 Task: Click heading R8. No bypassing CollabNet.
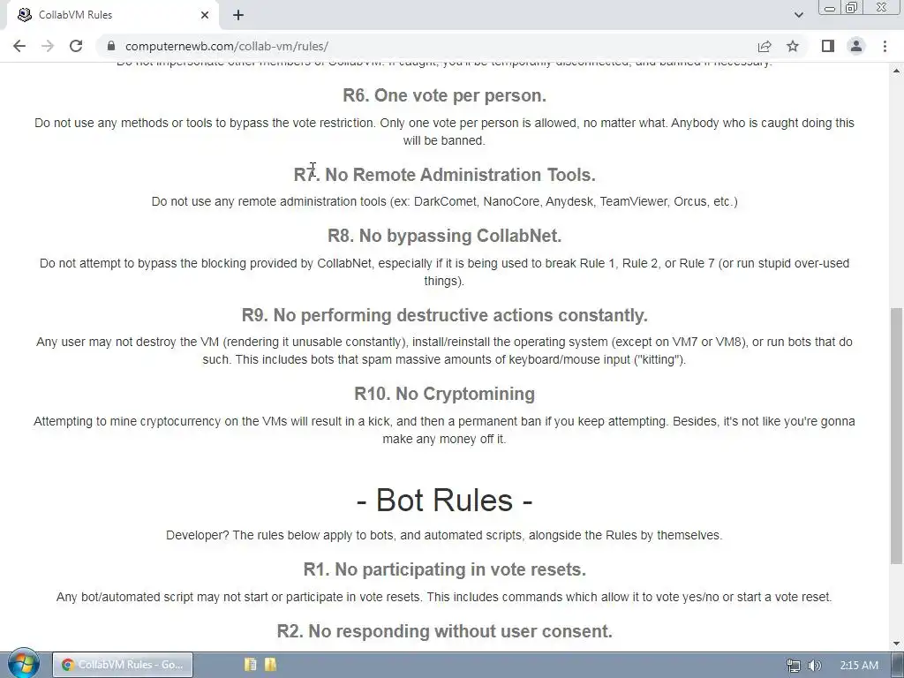pos(445,235)
